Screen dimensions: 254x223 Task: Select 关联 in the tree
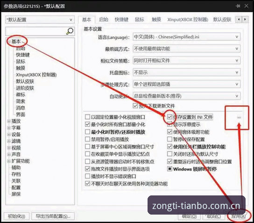tap(16, 181)
